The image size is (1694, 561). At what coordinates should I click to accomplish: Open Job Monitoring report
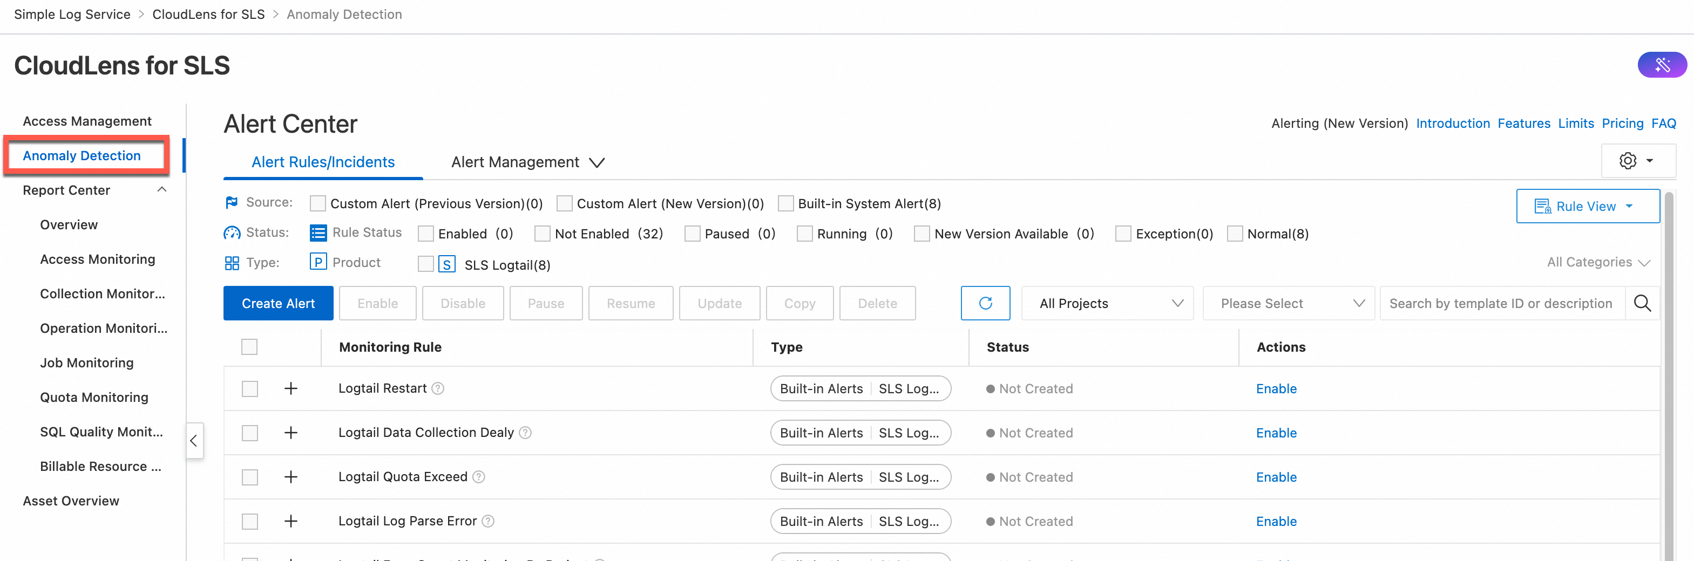tap(86, 362)
